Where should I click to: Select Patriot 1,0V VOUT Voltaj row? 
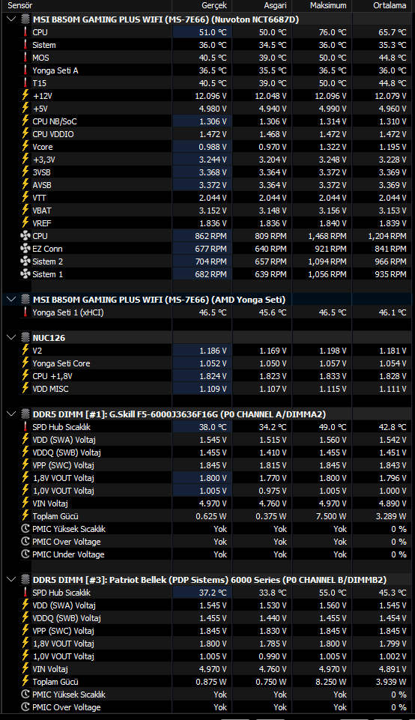point(206,656)
